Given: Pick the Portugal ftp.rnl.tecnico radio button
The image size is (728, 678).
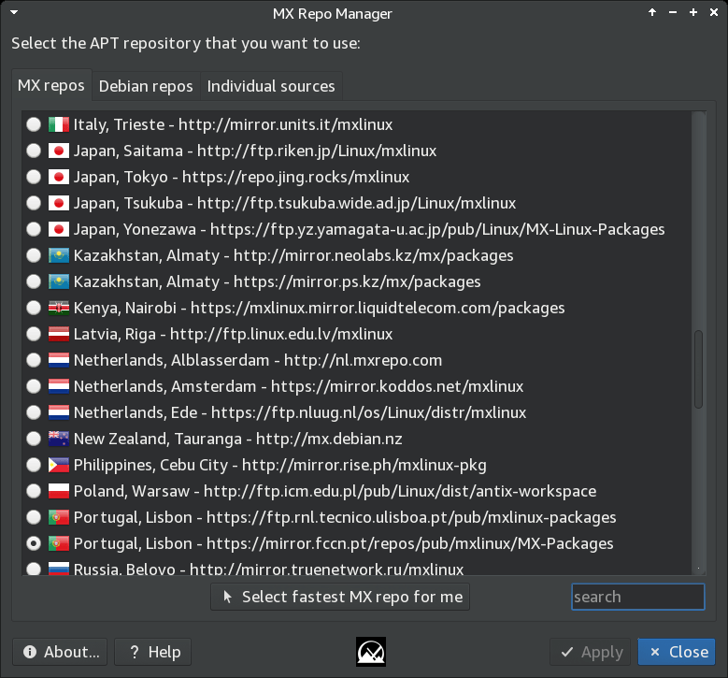Looking at the screenshot, I should click(34, 517).
